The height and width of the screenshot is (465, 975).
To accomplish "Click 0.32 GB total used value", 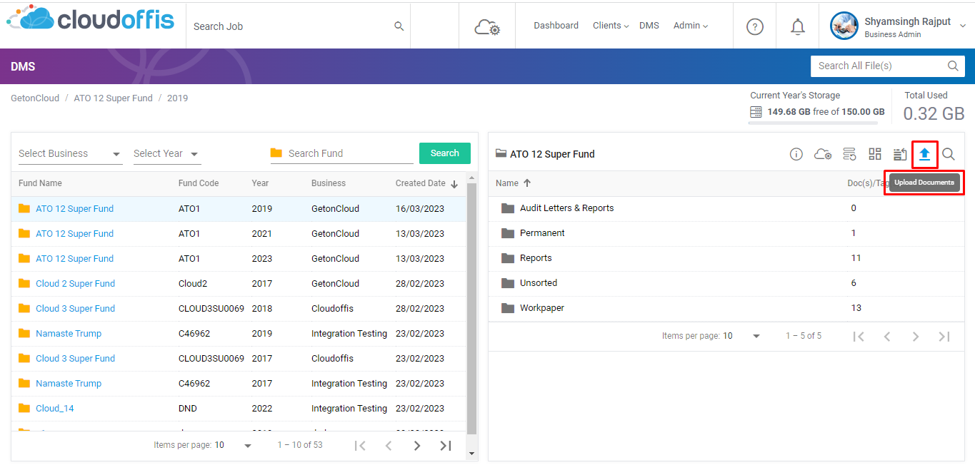I will (x=934, y=113).
